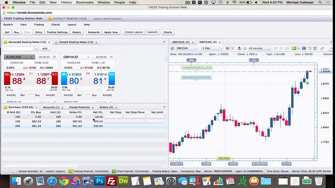Switch to the Orders (2) tab
Viewport: 335px width, 188px height.
(x=106, y=107)
